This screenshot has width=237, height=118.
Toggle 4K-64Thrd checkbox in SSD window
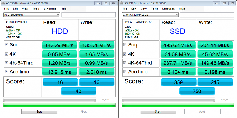125,63
